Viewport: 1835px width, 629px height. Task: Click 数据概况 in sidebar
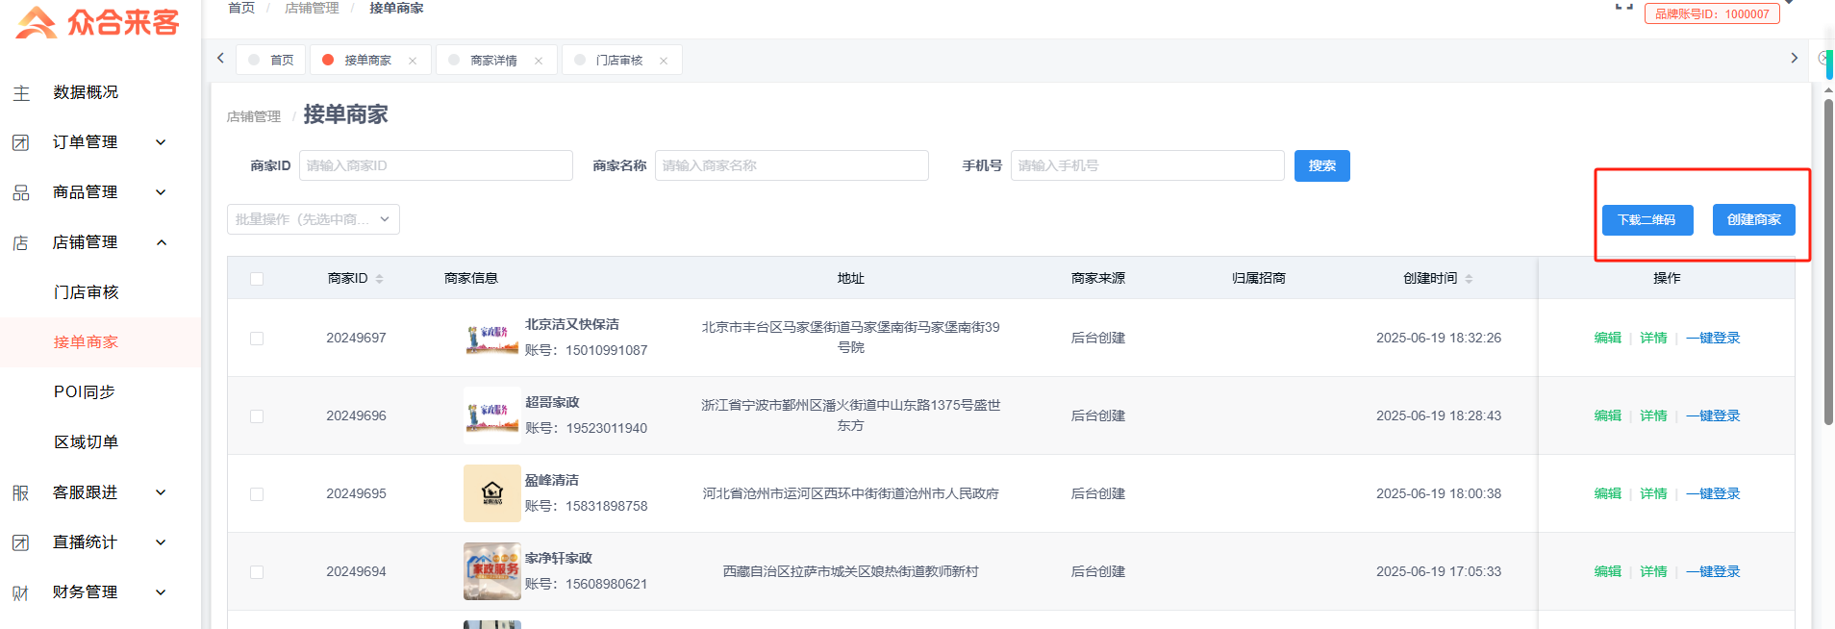[x=87, y=92]
